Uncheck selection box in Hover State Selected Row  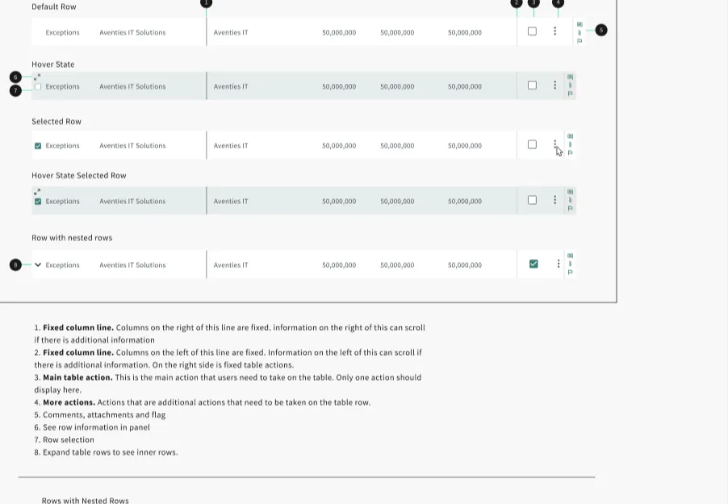click(38, 202)
